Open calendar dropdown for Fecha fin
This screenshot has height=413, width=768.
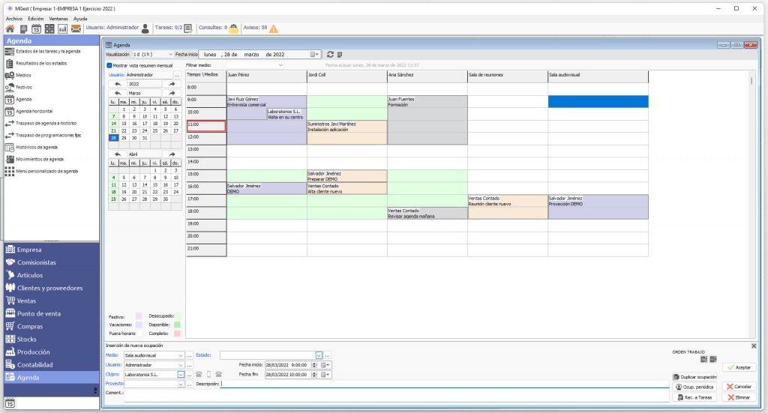pos(325,374)
